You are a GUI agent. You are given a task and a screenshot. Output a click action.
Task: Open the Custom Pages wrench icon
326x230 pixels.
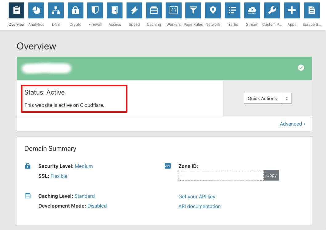coord(272,10)
